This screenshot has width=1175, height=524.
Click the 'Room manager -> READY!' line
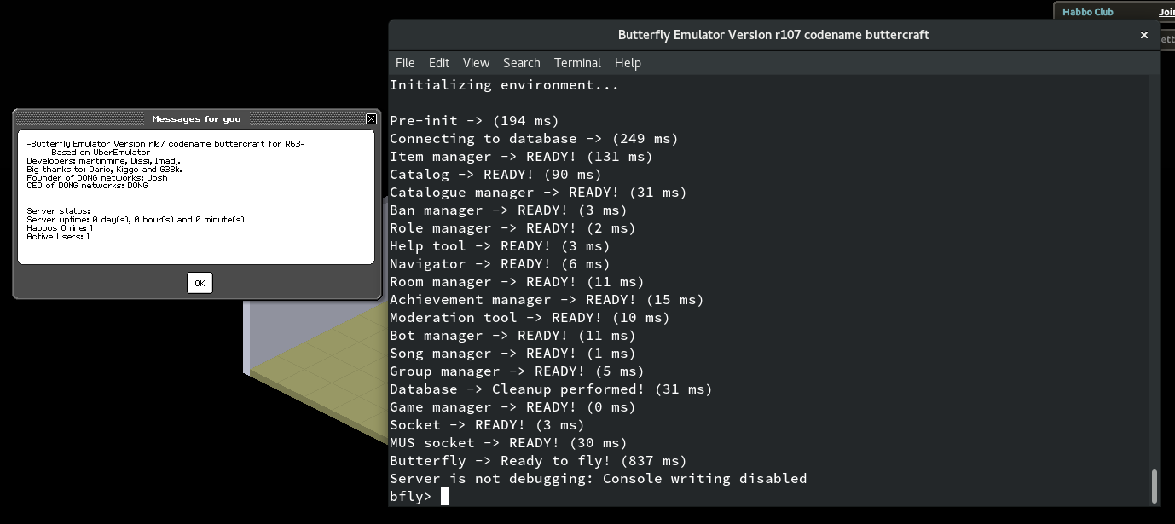click(x=518, y=282)
